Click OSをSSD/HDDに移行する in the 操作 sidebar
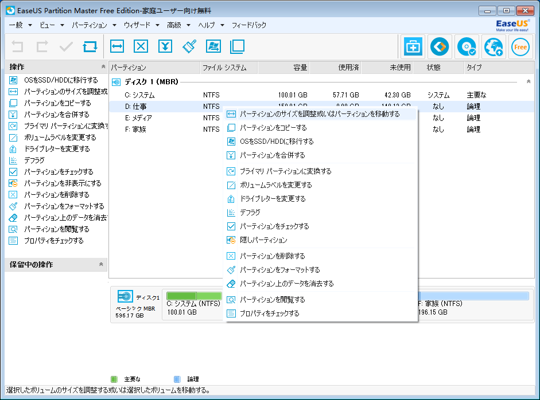This screenshot has height=400, width=540. coord(61,80)
